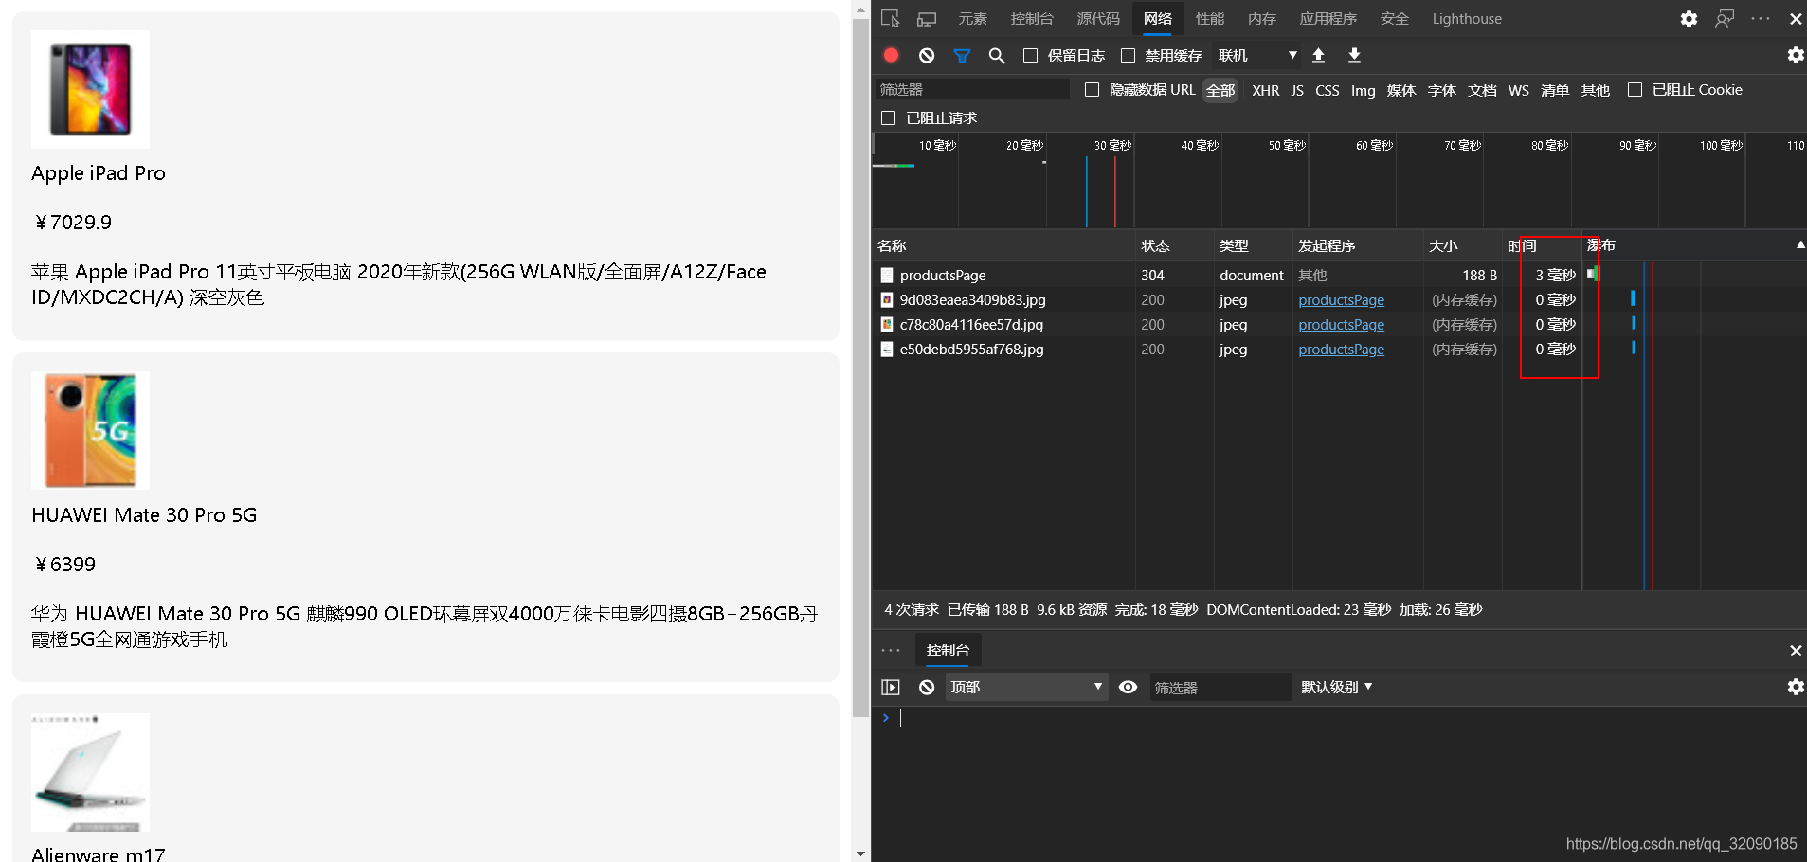Clear the network log icon
The width and height of the screenshot is (1807, 862).
[x=927, y=56]
